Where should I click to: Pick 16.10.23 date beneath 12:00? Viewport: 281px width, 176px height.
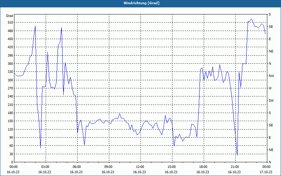pos(139,172)
